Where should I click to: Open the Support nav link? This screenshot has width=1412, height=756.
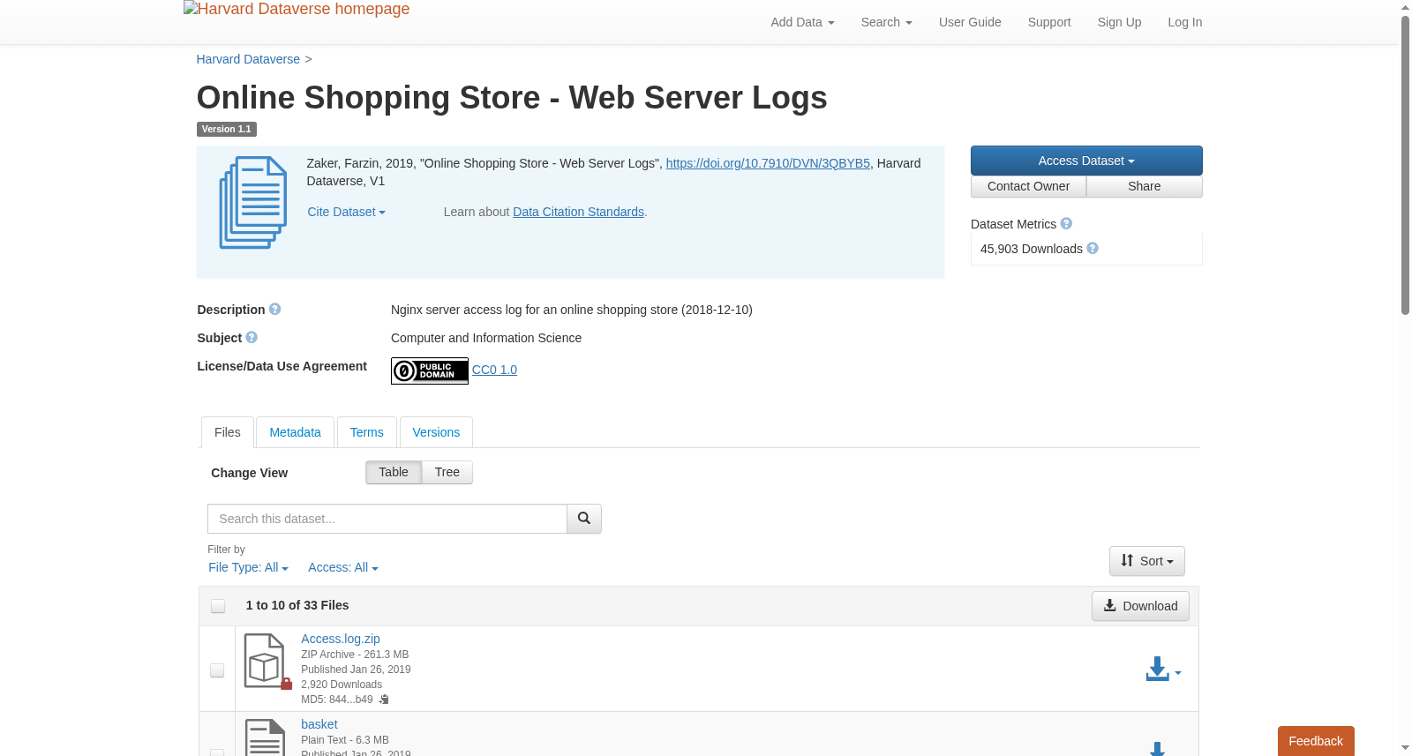coord(1049,22)
